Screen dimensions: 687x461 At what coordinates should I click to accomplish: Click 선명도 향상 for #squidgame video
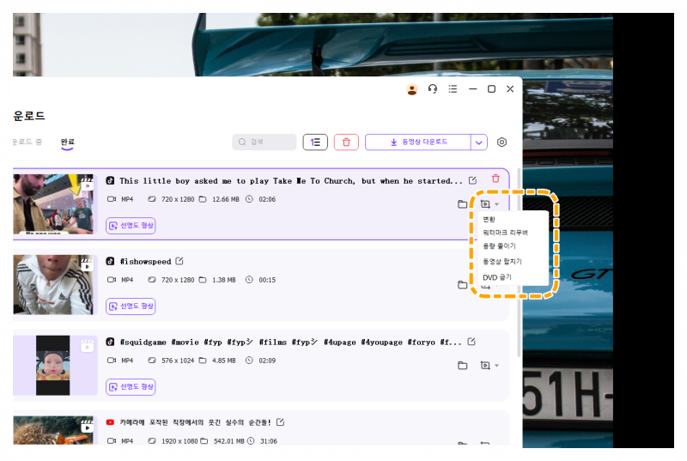tap(131, 386)
